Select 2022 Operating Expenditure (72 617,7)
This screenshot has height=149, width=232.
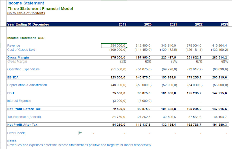click(195, 69)
